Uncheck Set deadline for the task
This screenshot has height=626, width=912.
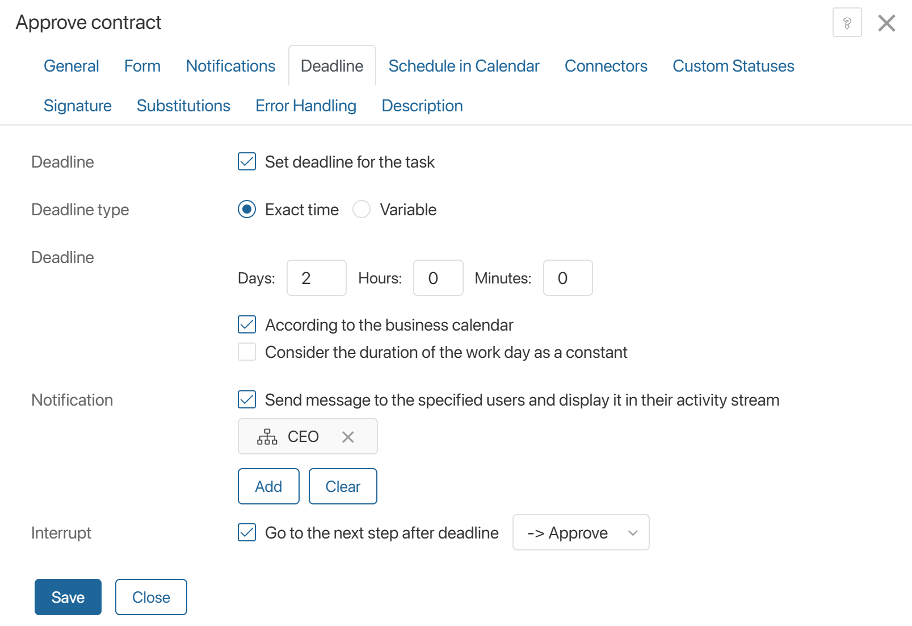(x=247, y=162)
